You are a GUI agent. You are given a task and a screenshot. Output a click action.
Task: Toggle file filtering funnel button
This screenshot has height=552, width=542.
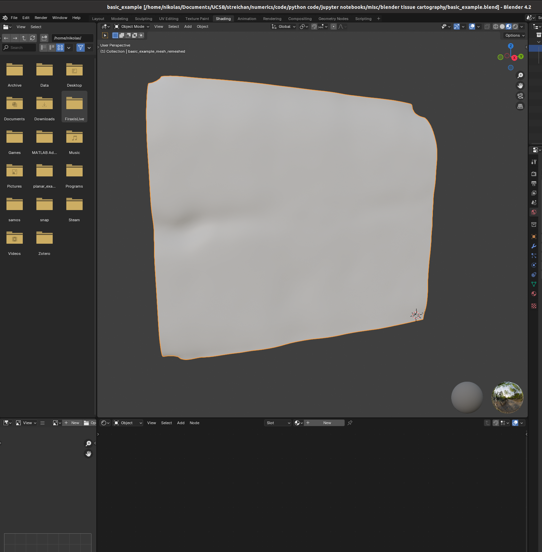[x=81, y=48]
